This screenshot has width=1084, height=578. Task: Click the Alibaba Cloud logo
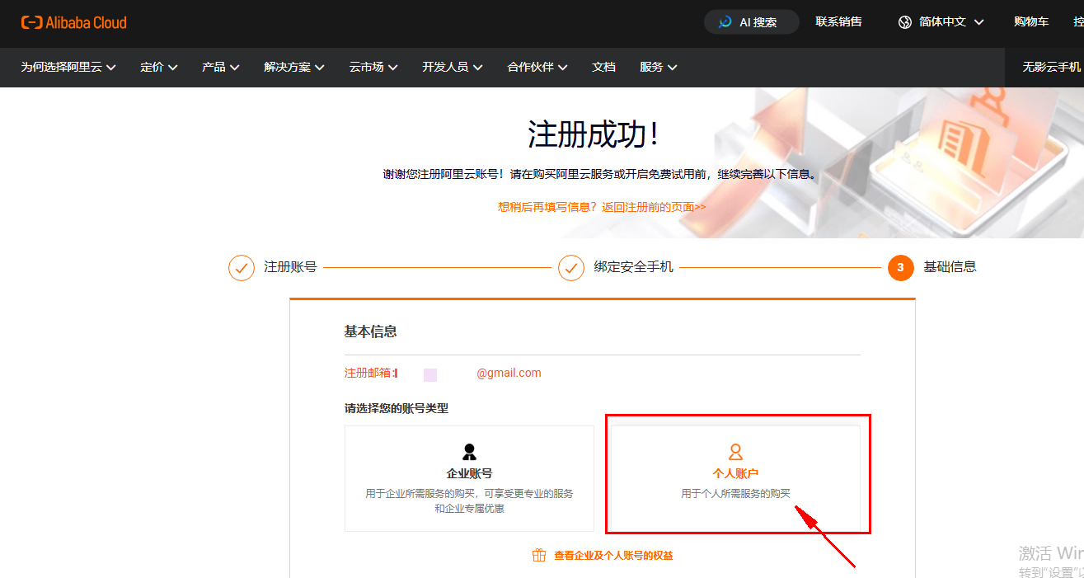click(74, 22)
